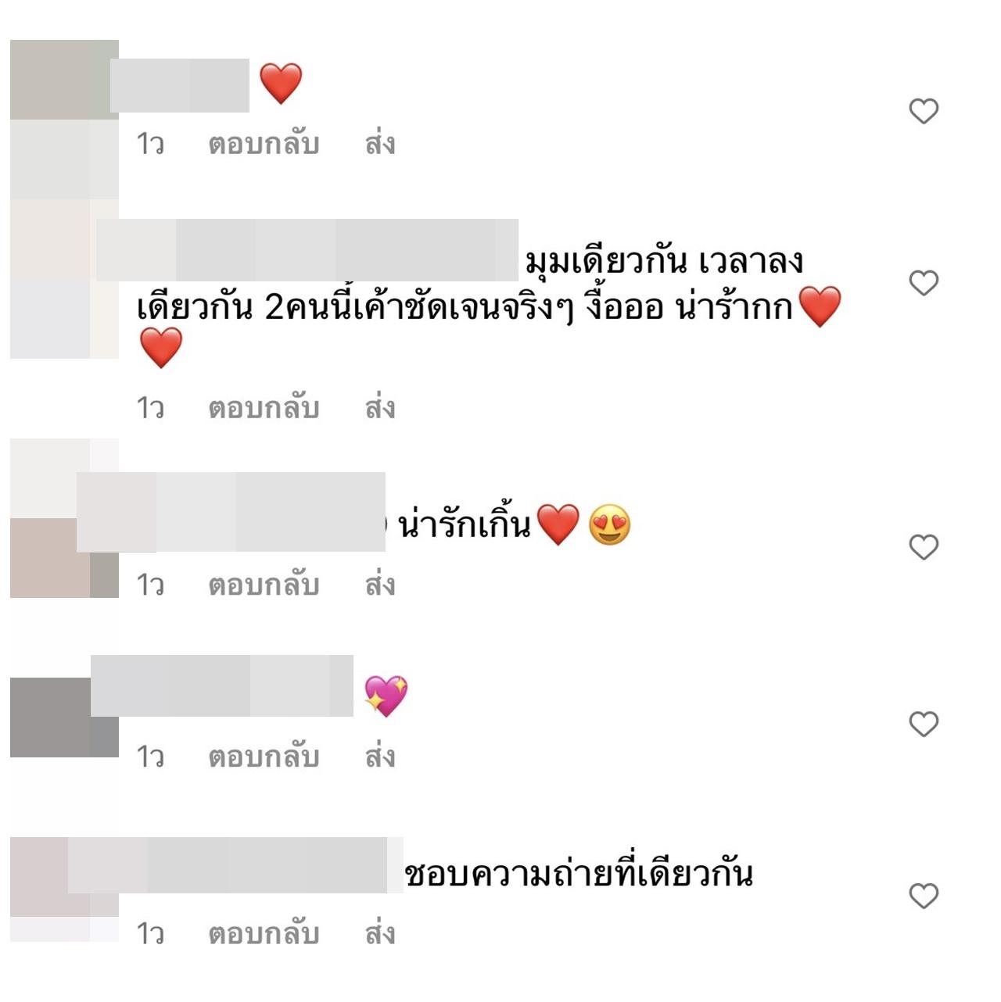This screenshot has height=1002, width=1001.
Task: Like the ชอบความถ่ายที่เดียวกัน comment
Action: point(924,895)
